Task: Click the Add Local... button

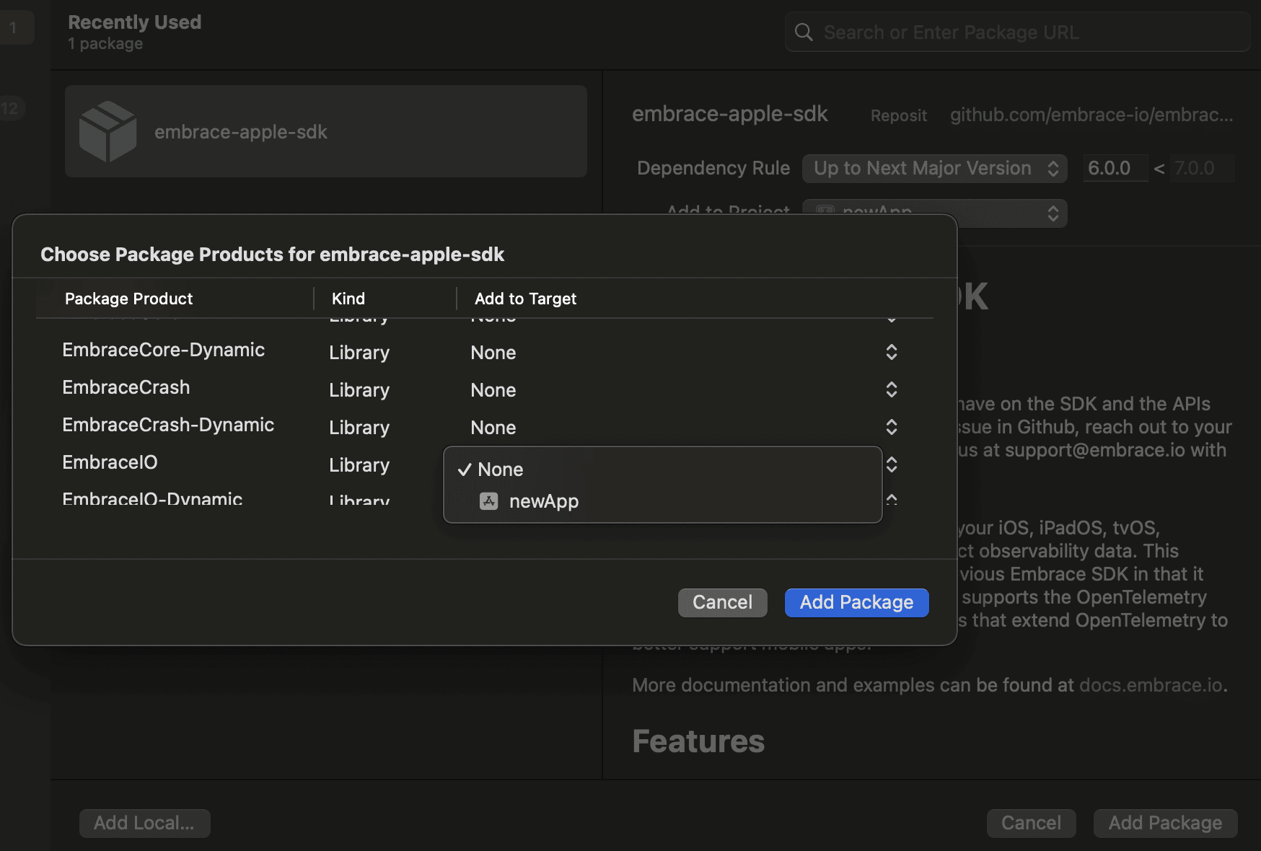Action: 144,823
